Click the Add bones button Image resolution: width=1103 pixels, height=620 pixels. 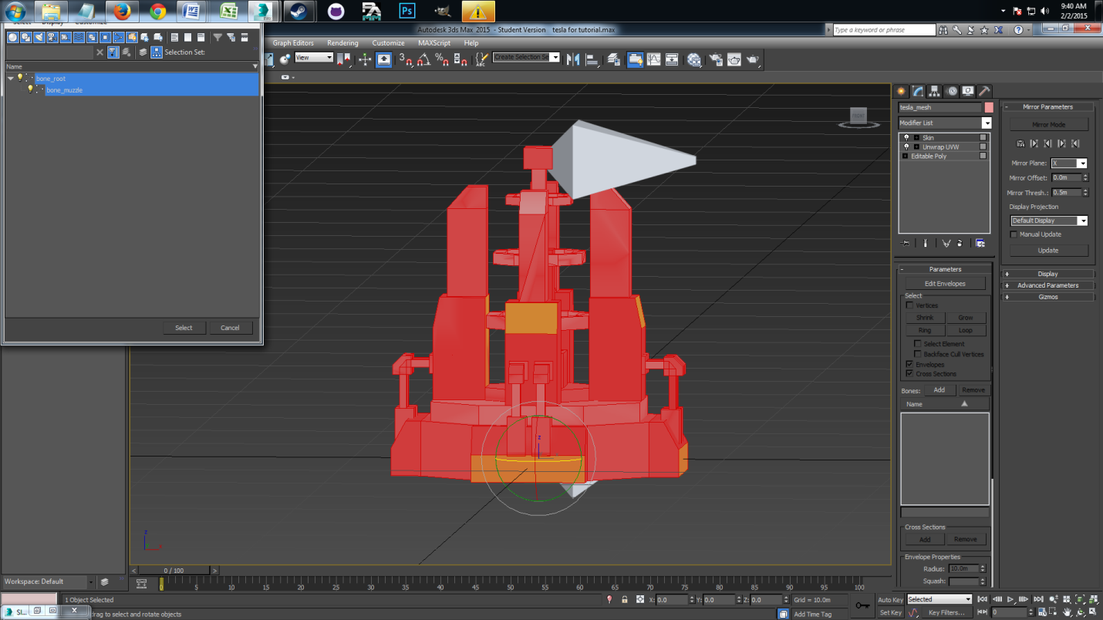pyautogui.click(x=939, y=390)
